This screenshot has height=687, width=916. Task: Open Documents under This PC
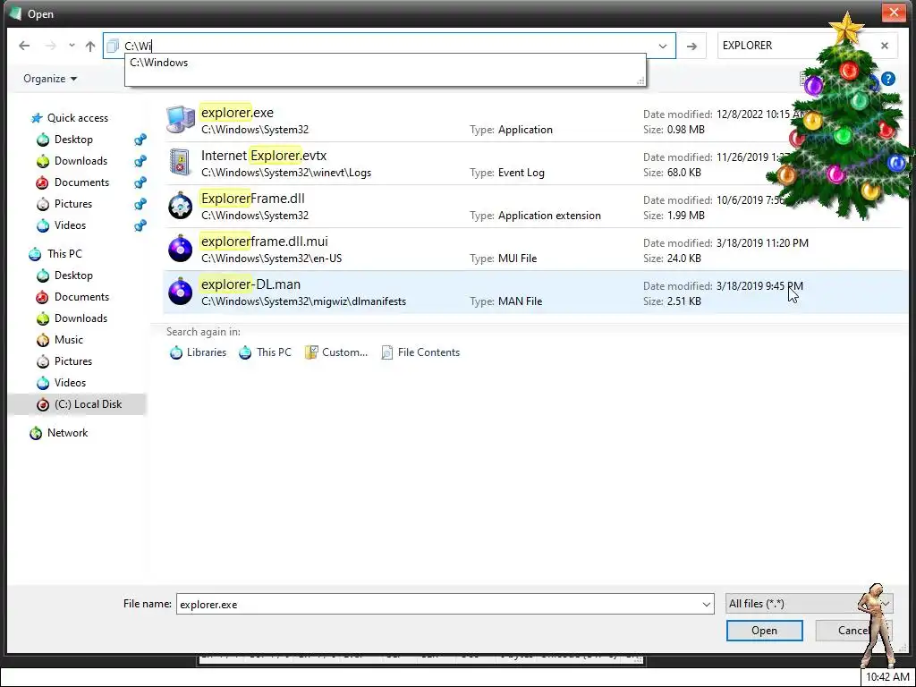click(x=81, y=297)
